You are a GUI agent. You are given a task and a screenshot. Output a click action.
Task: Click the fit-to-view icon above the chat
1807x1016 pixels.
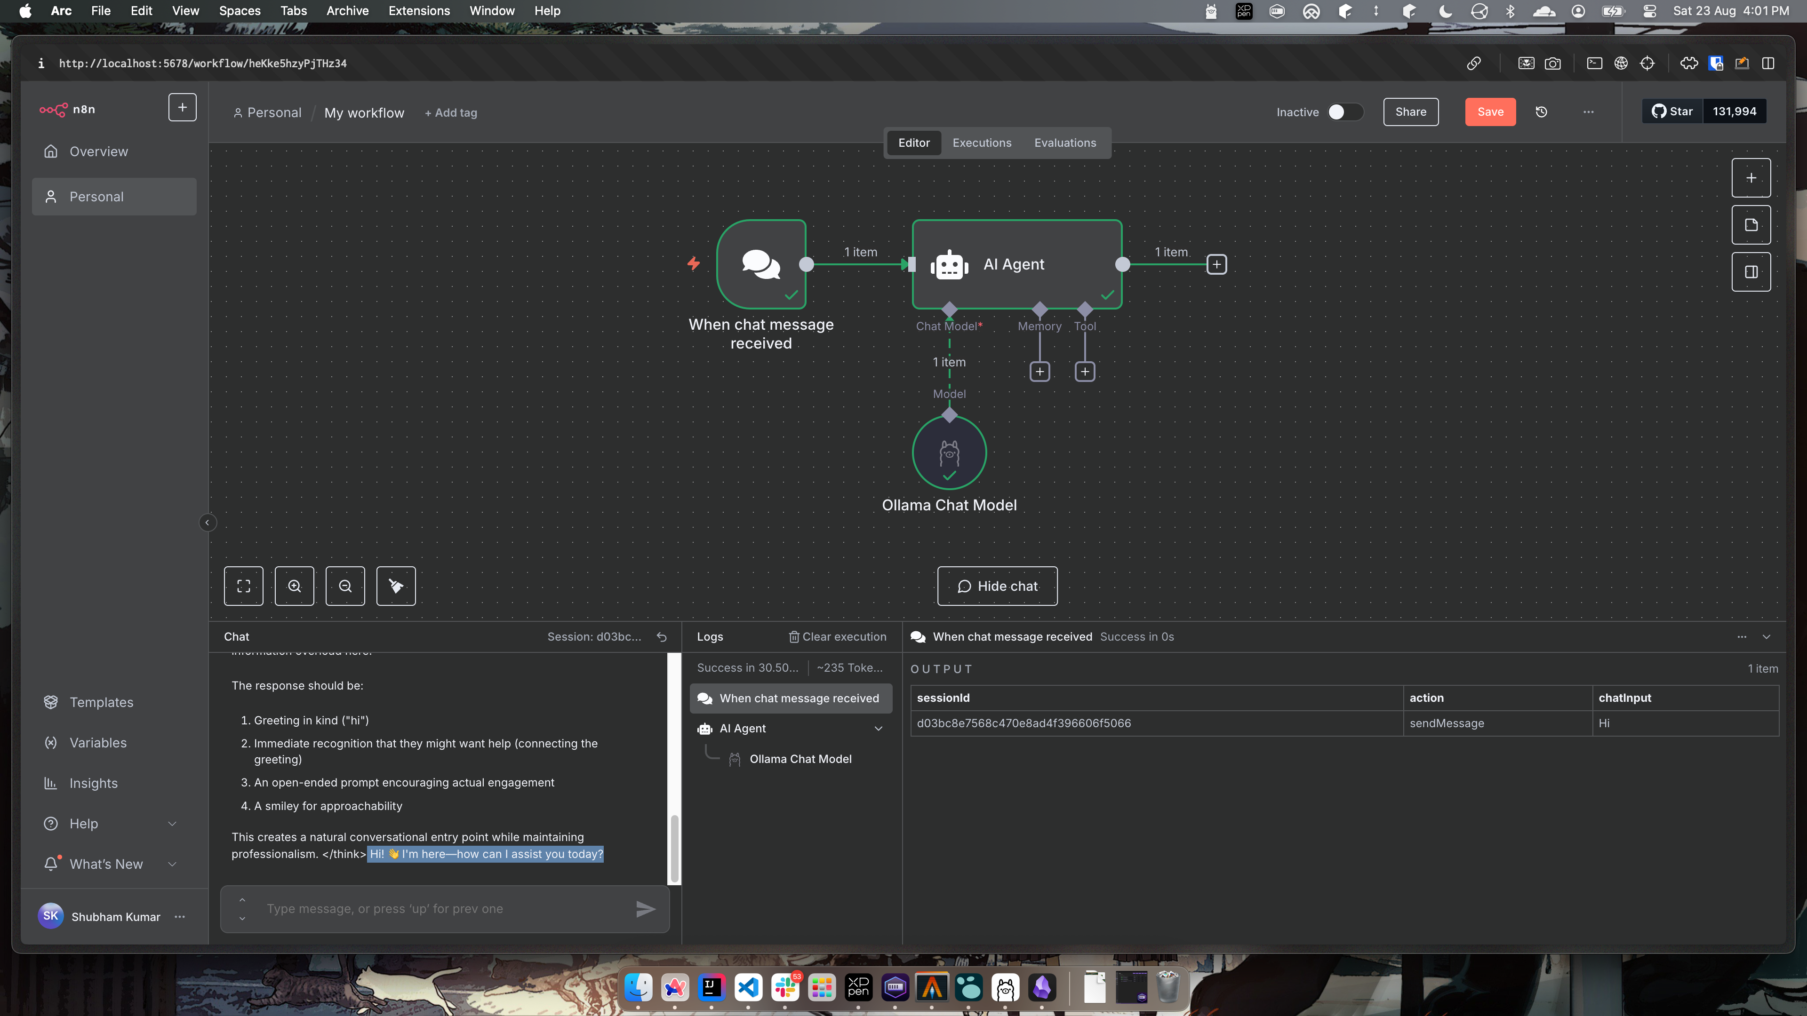tap(243, 586)
